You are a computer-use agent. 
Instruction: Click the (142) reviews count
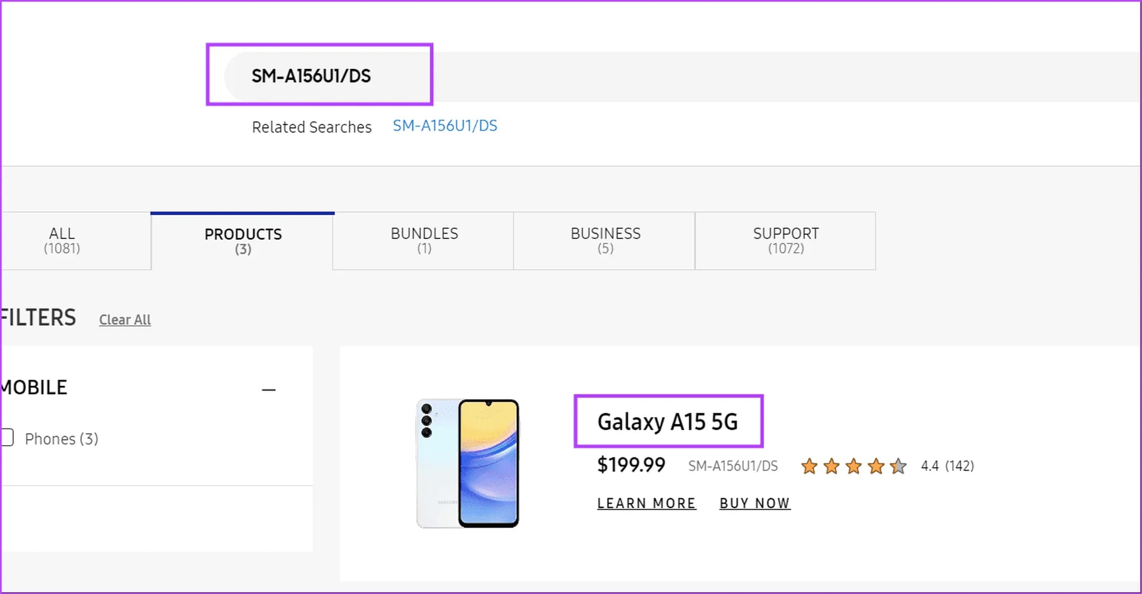point(960,466)
